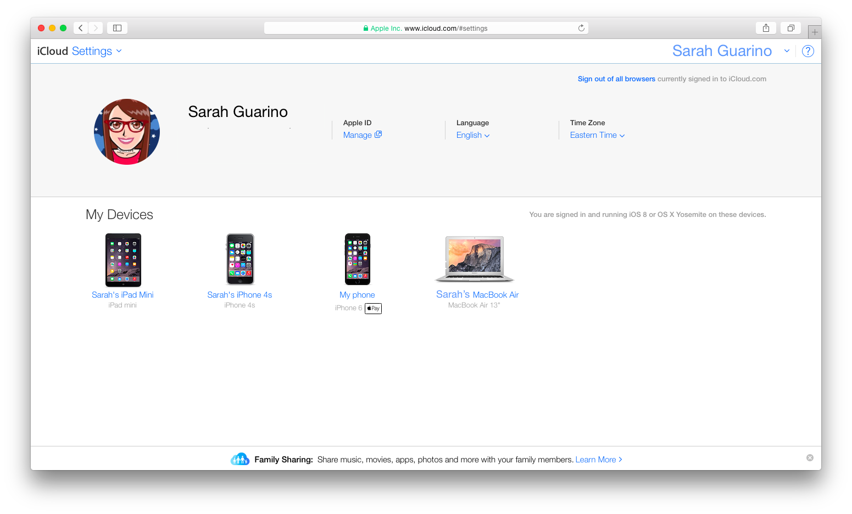Click Manage Apple ID link
This screenshot has height=514, width=852.
point(362,135)
